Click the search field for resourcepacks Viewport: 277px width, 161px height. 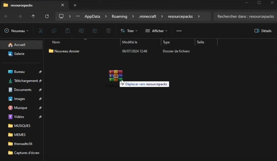(245, 16)
